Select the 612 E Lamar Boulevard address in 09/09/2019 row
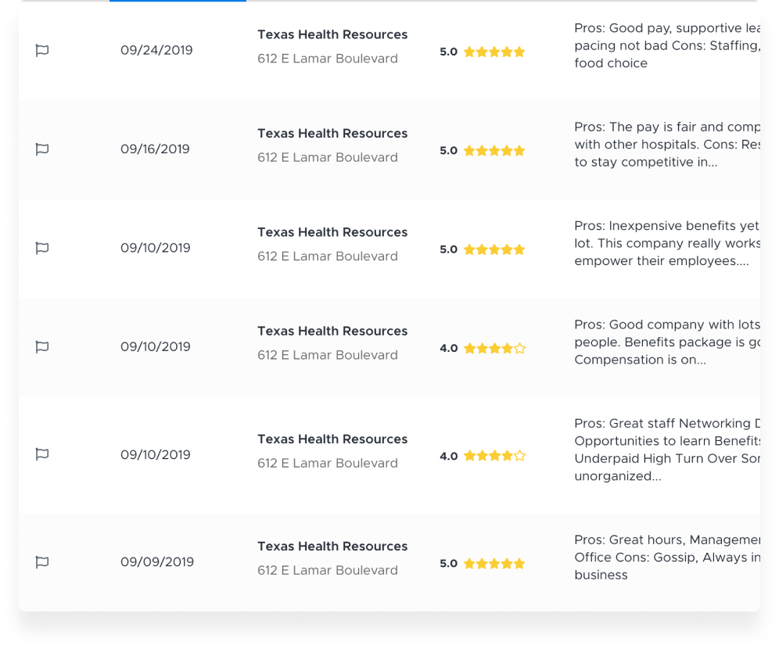The width and height of the screenshot is (779, 649). tap(328, 571)
